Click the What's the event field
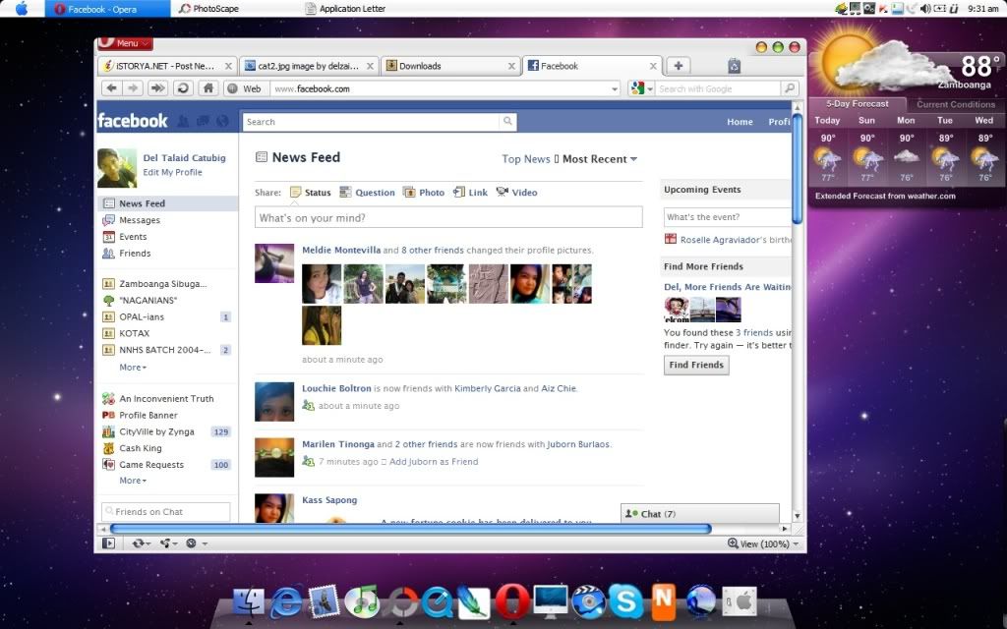 [728, 217]
